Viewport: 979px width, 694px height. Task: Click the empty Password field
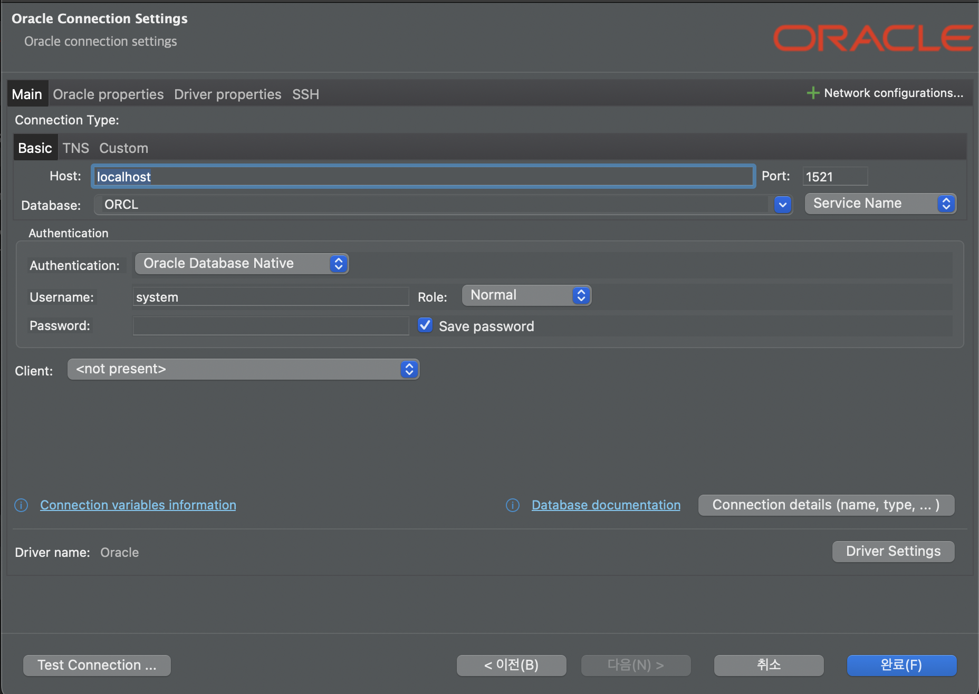click(x=271, y=326)
